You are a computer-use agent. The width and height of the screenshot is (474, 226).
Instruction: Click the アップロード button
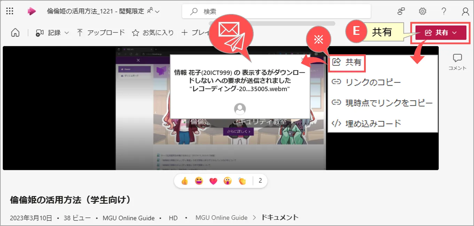coord(101,33)
